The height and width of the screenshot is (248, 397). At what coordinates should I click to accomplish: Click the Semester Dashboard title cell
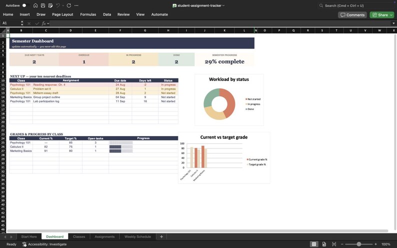[132, 41]
